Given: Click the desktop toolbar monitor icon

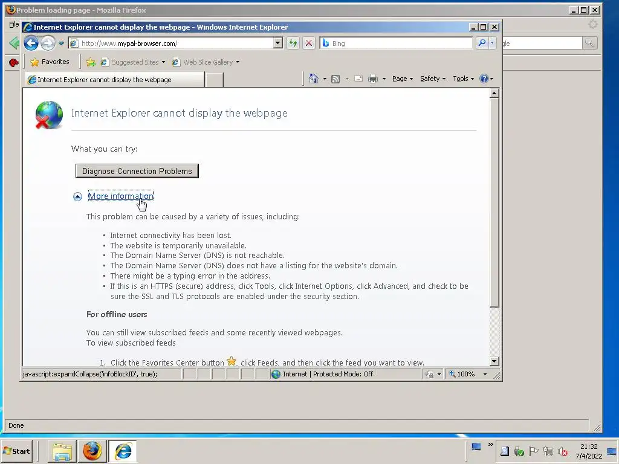Looking at the screenshot, I should click(476, 447).
